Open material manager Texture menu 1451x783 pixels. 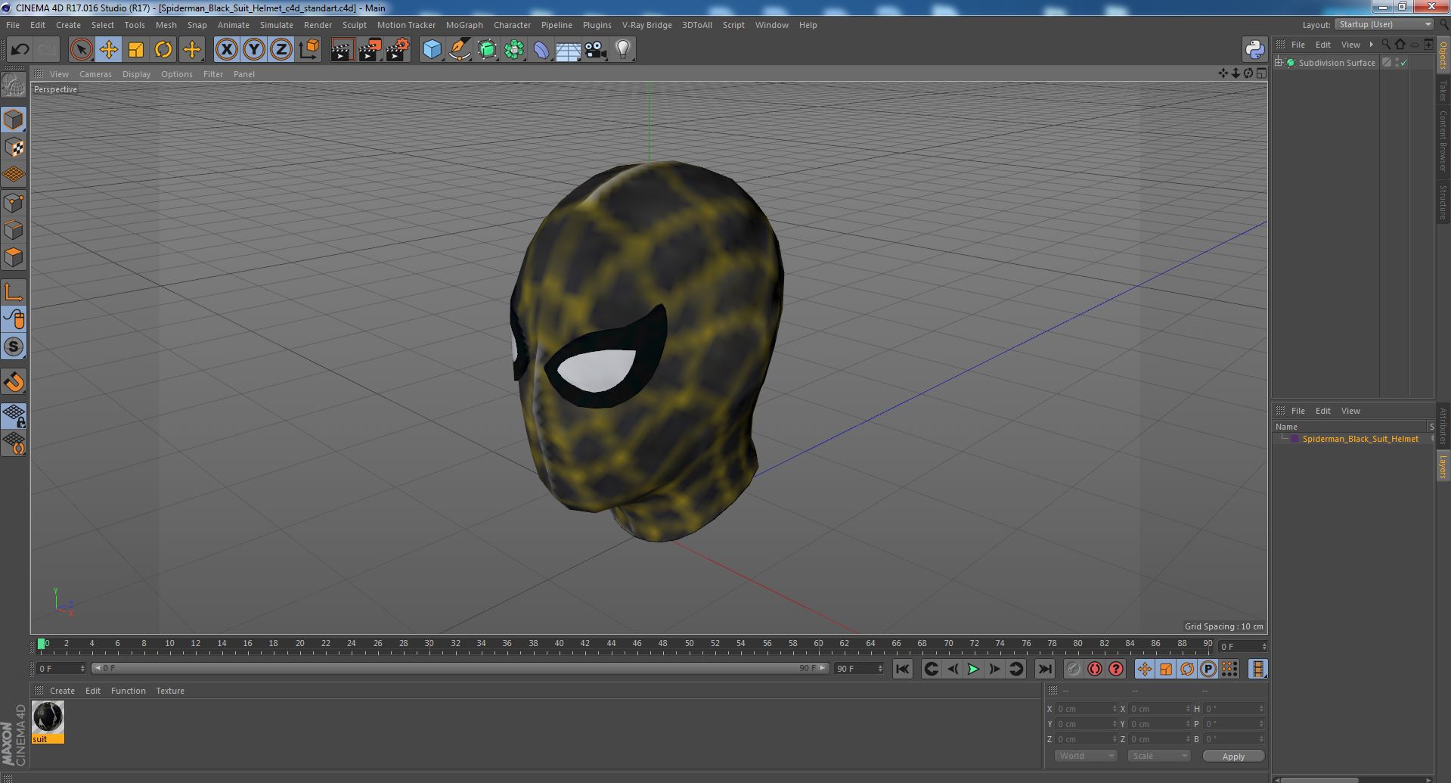point(170,691)
